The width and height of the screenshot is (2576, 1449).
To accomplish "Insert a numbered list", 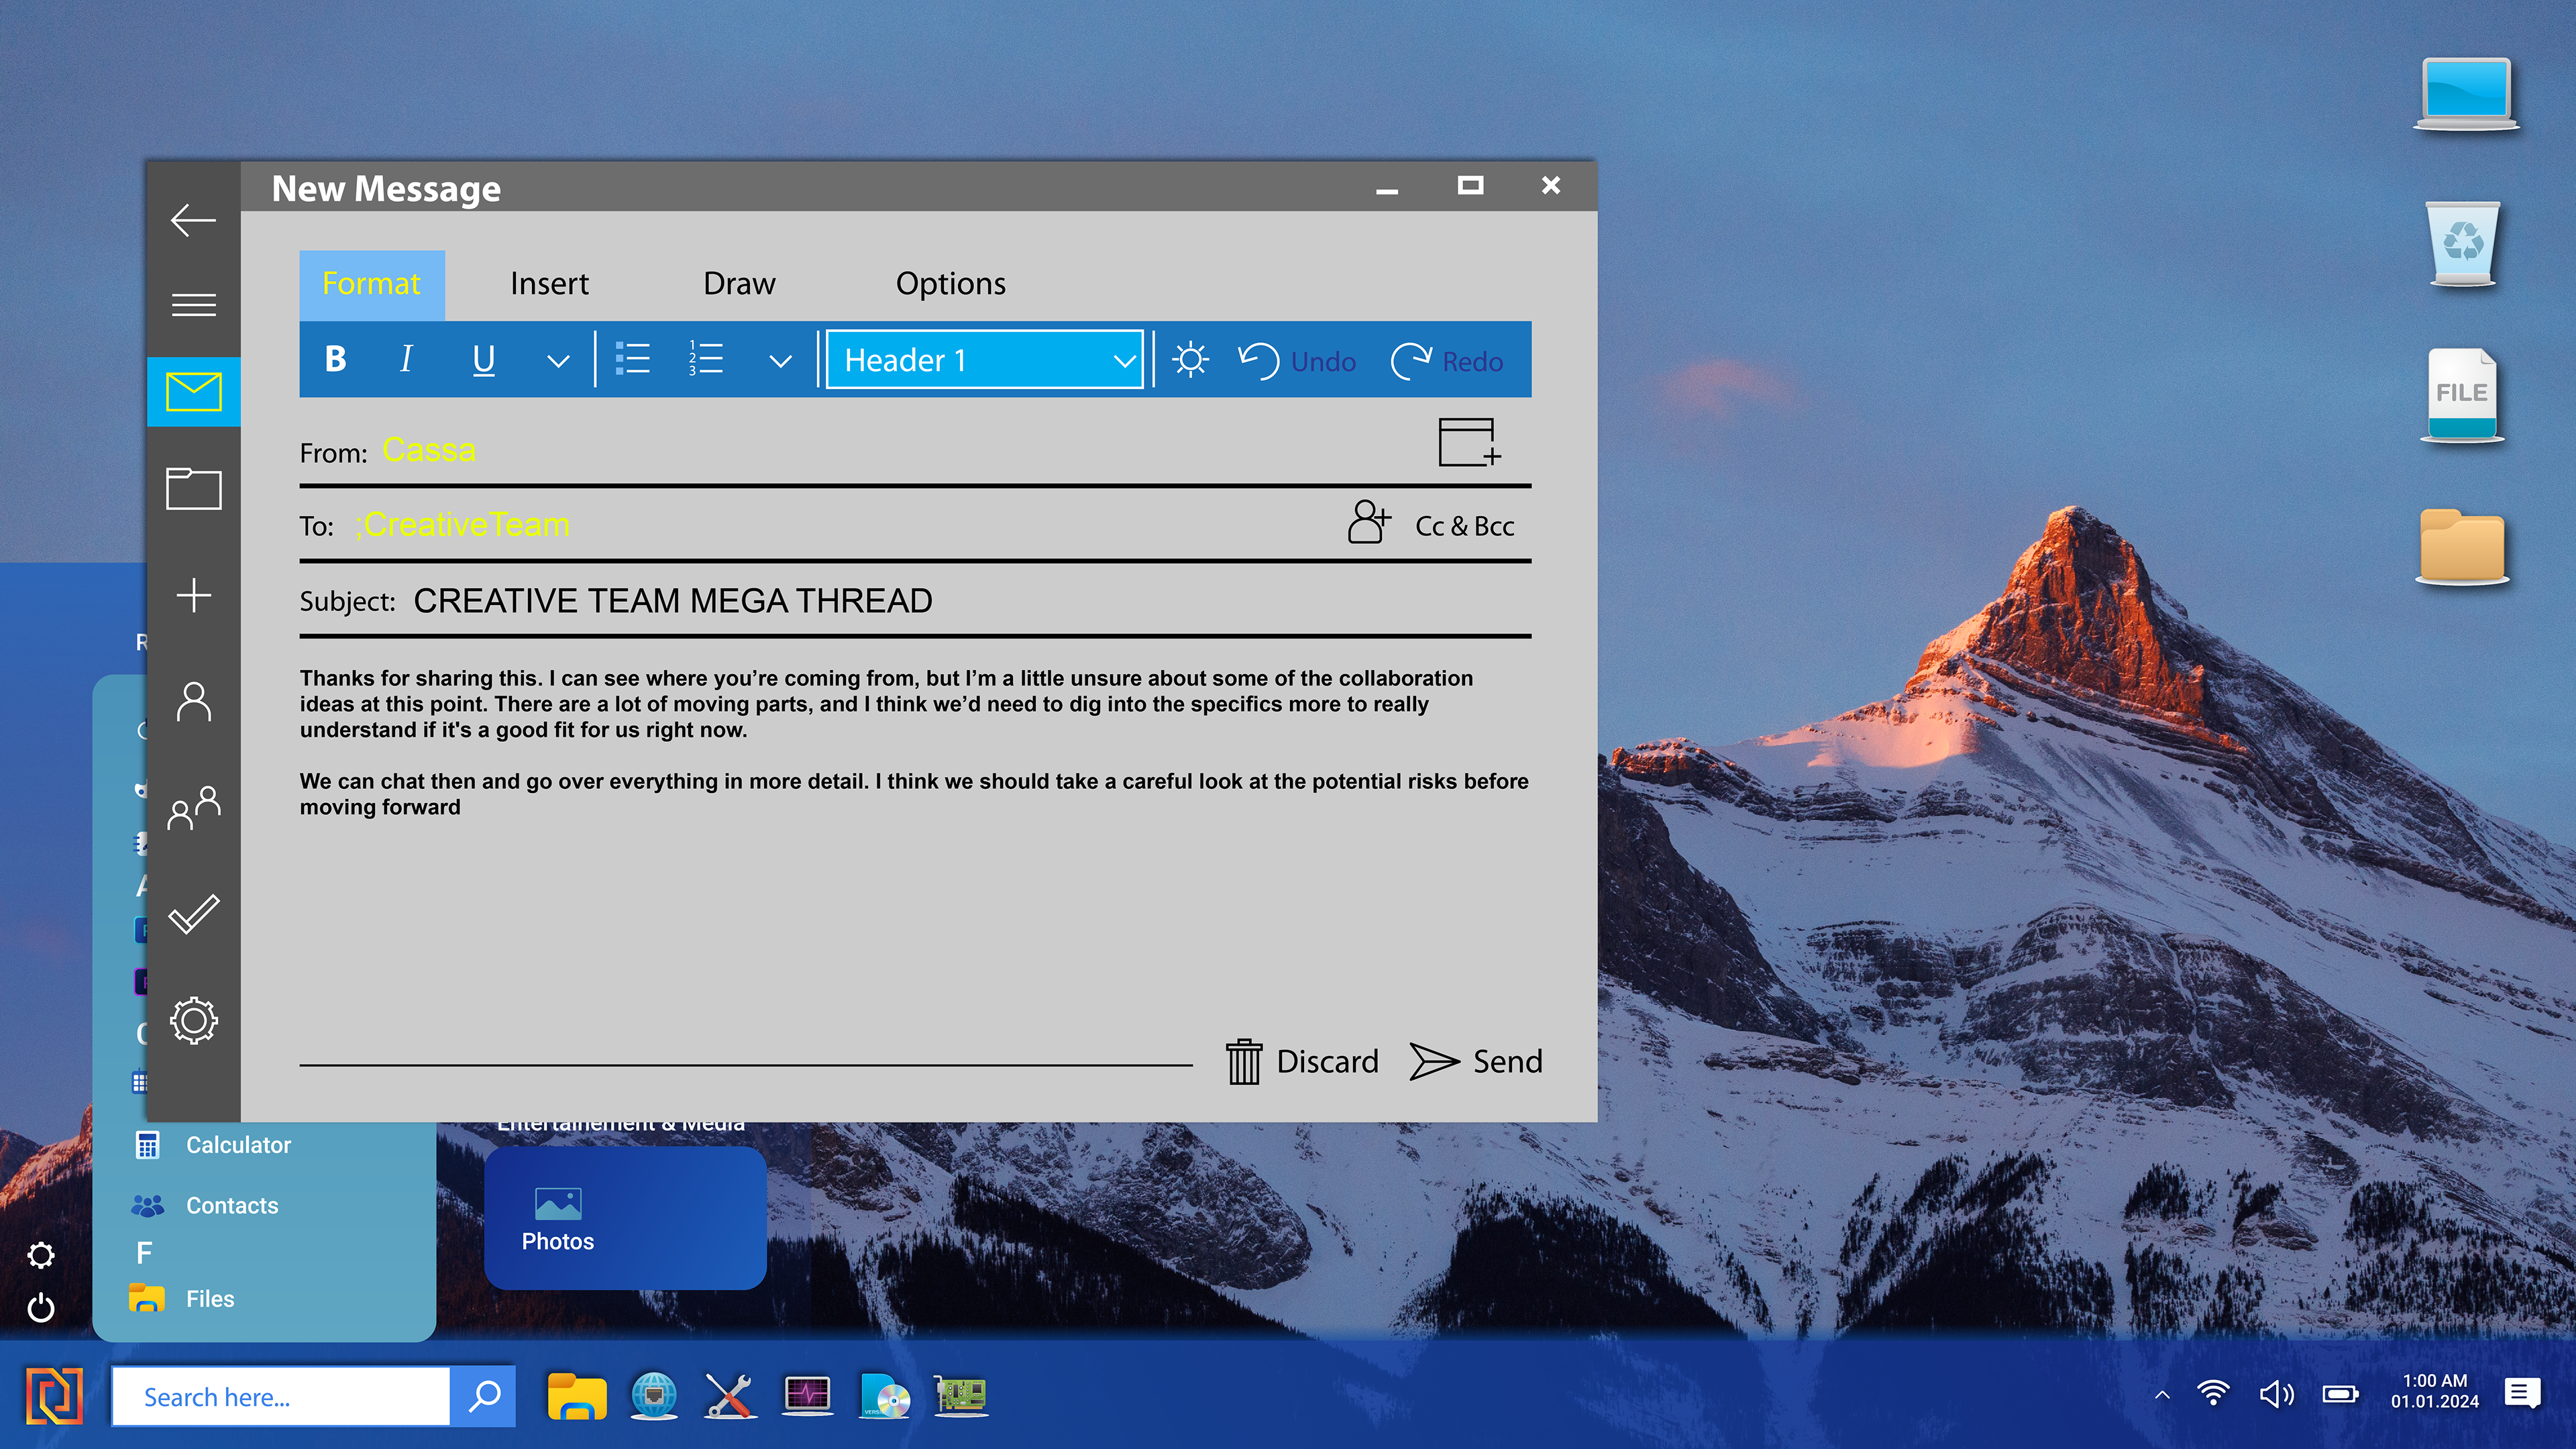I will coord(706,359).
